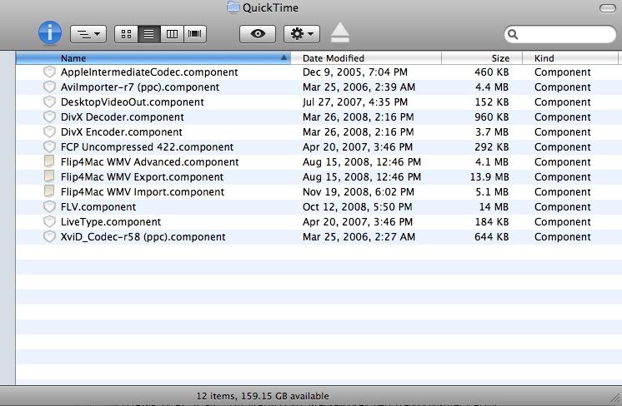Switch to Cover Flow view
The width and height of the screenshot is (622, 406).
[195, 34]
